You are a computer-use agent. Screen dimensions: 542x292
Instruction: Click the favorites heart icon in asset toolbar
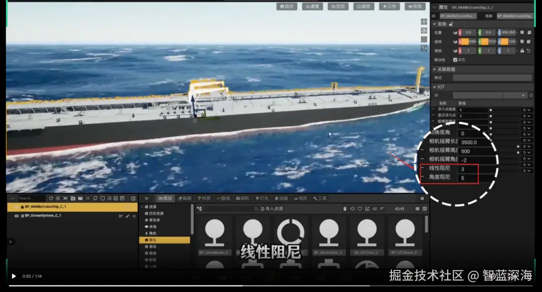[360, 209]
